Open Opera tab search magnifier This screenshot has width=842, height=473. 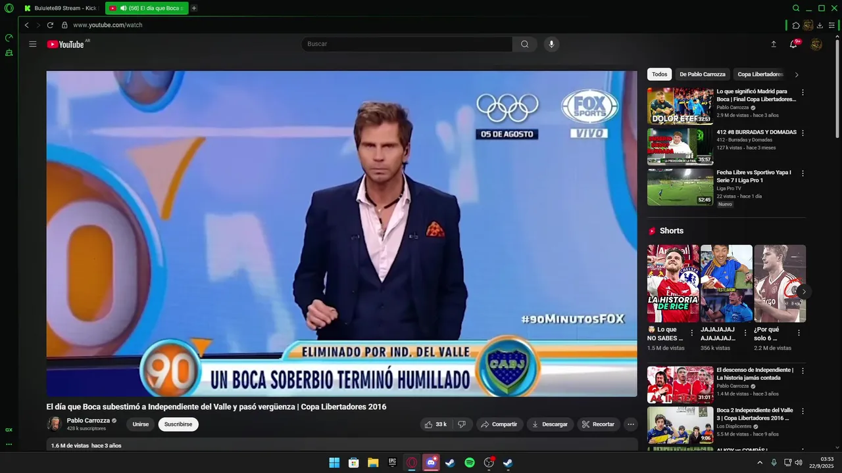point(796,8)
